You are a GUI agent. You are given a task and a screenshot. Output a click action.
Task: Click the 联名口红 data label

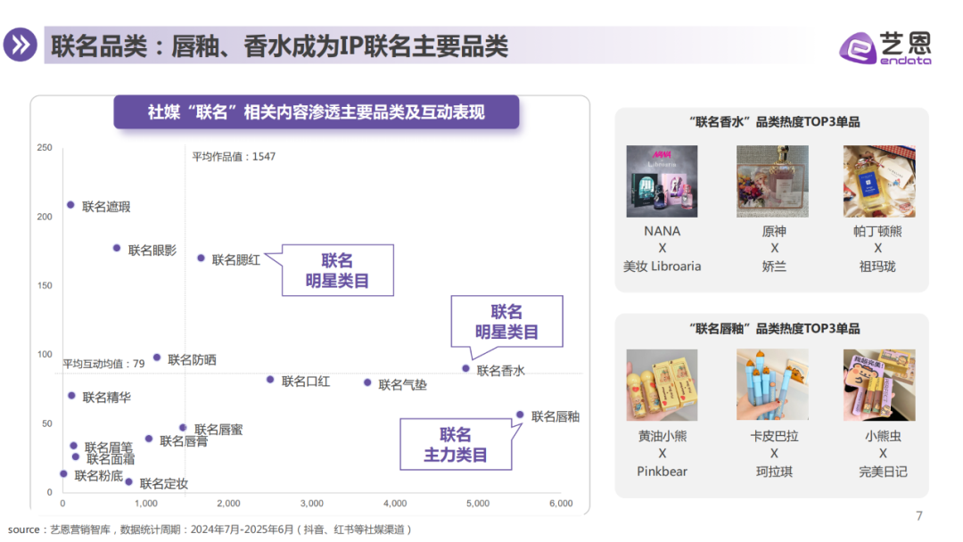(x=306, y=382)
